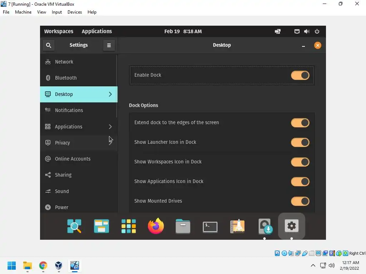Open the VirtualBox View menu

41,12
